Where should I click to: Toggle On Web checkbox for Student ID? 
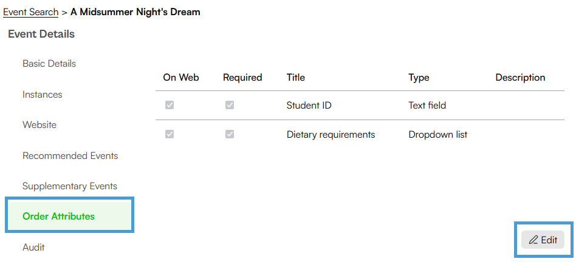[x=170, y=106]
